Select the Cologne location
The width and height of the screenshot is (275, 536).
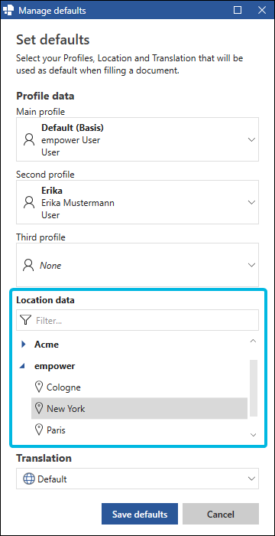(x=139, y=387)
